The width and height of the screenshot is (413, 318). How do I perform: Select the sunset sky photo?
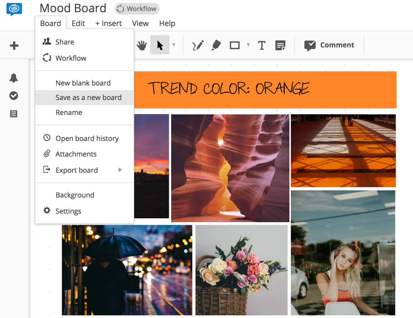click(x=152, y=166)
